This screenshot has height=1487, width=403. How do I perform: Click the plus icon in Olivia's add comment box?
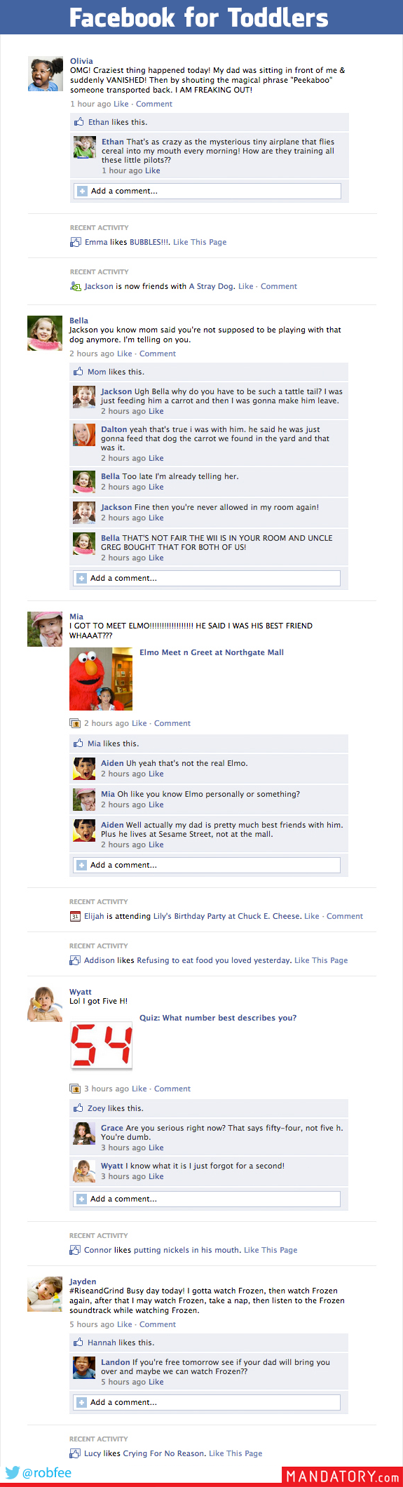(82, 191)
